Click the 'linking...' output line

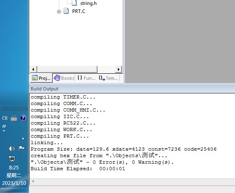point(47,143)
